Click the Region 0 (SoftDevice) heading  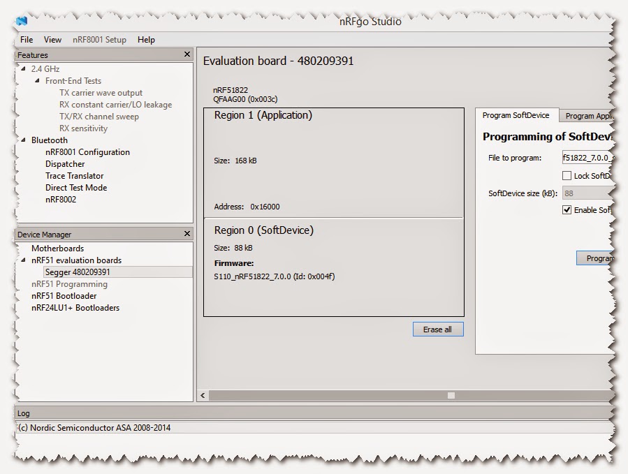[x=264, y=230]
